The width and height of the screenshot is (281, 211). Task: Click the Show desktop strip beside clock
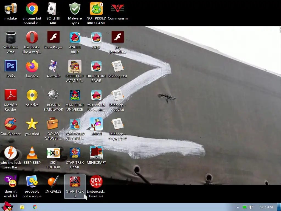click(279, 207)
